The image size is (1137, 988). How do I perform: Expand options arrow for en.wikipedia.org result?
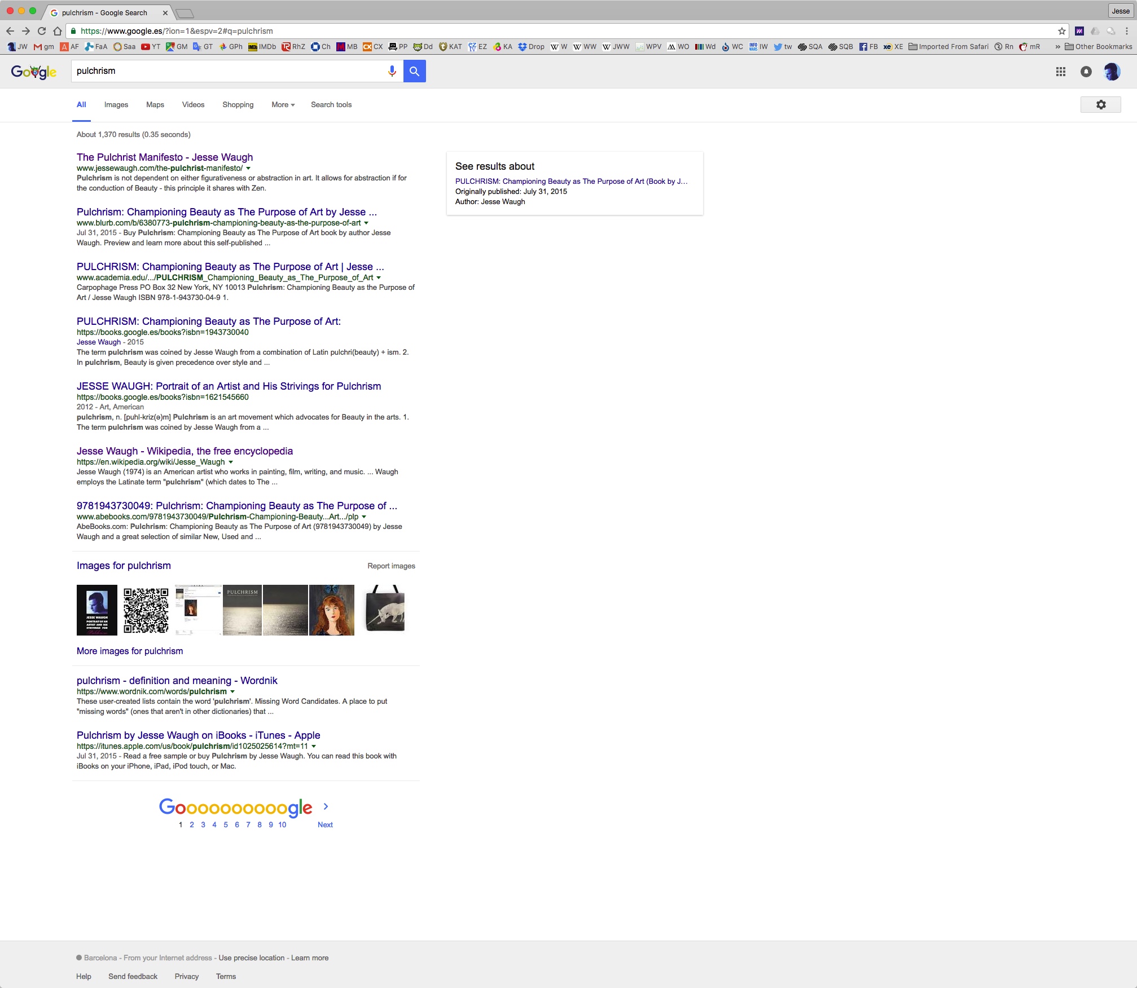pyautogui.click(x=230, y=462)
